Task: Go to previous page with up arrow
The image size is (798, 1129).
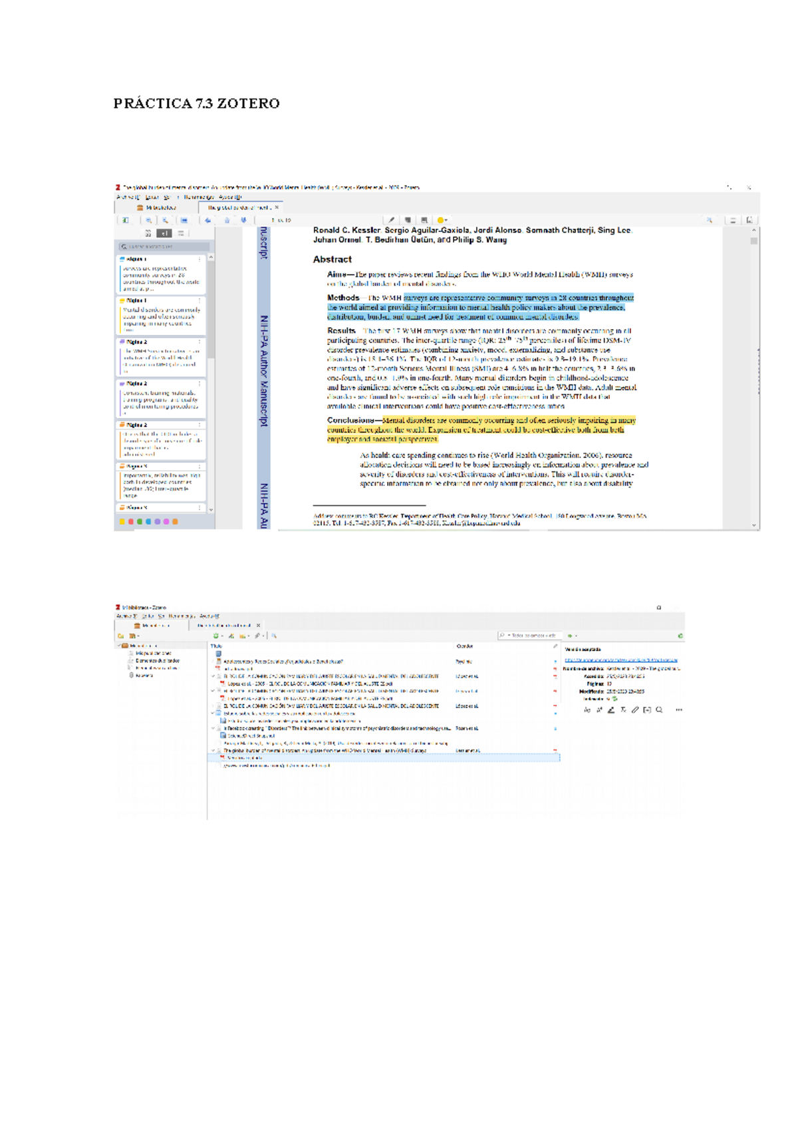Action: 227,220
